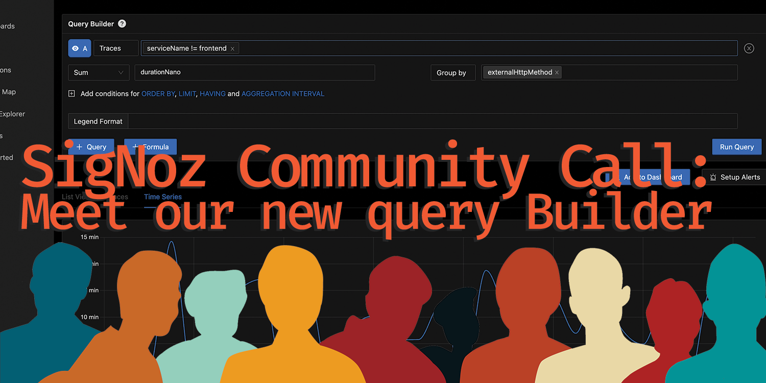This screenshot has width=766, height=383.
Task: Click the HAVING link
Action: [x=212, y=94]
